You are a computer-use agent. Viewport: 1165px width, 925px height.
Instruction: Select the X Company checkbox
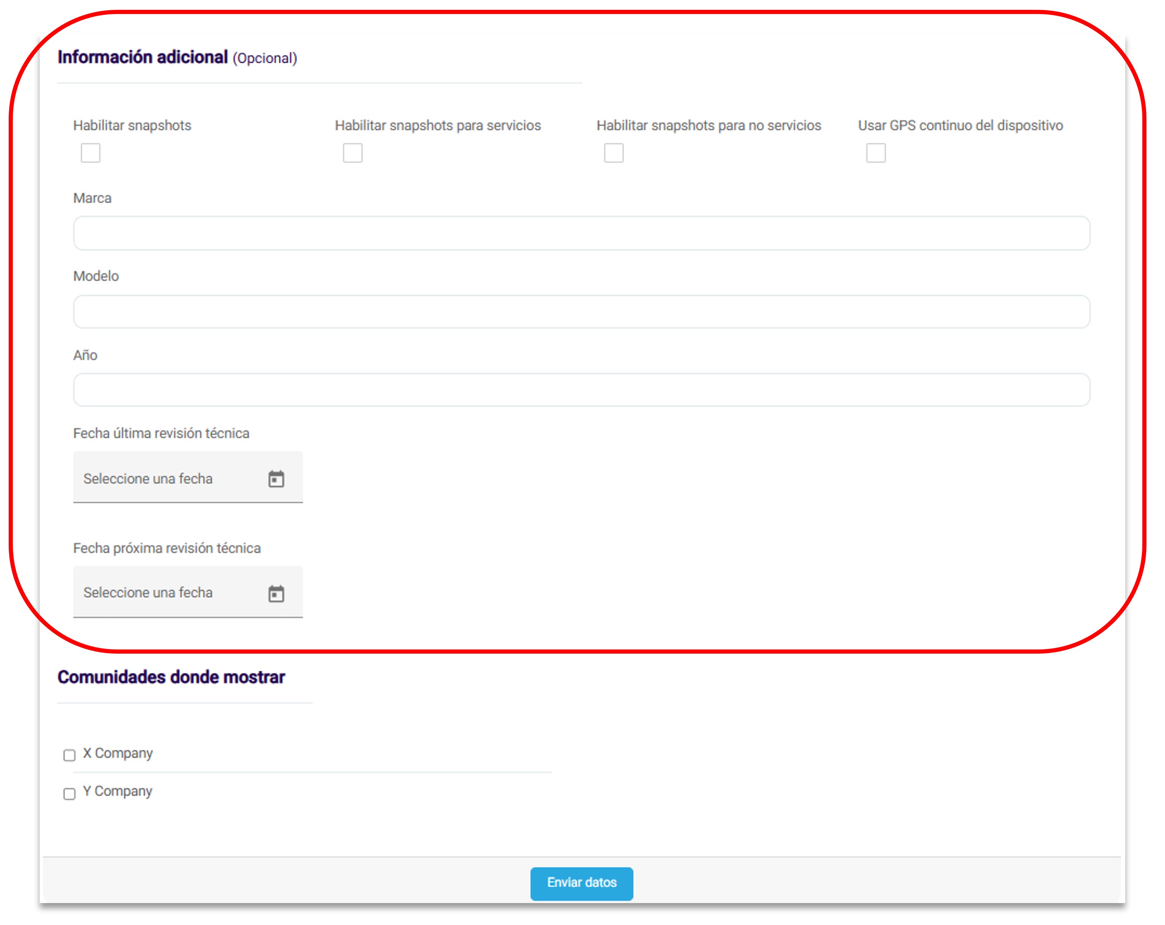pyautogui.click(x=69, y=755)
